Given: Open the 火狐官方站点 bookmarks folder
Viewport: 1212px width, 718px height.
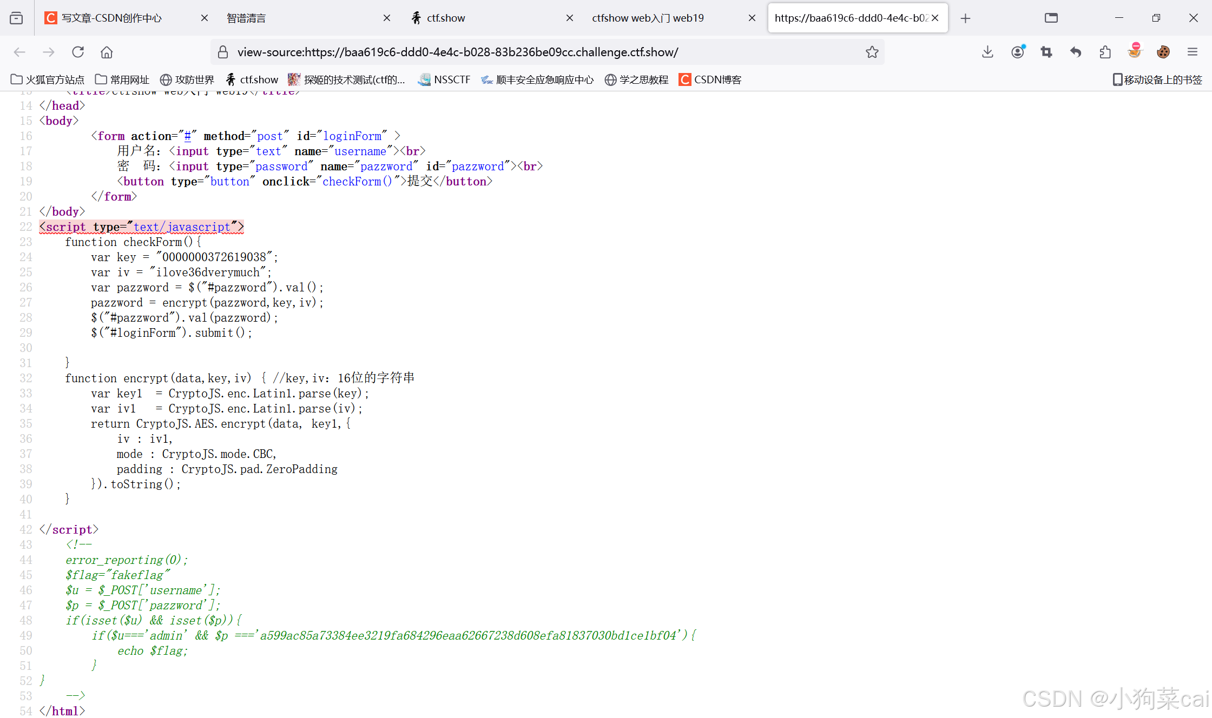Looking at the screenshot, I should tap(48, 79).
